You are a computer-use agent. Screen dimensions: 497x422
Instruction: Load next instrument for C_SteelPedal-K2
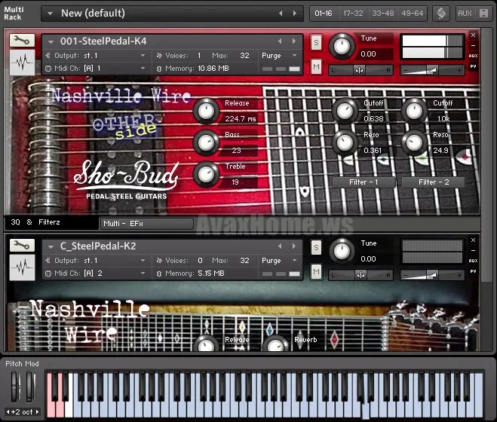click(294, 246)
